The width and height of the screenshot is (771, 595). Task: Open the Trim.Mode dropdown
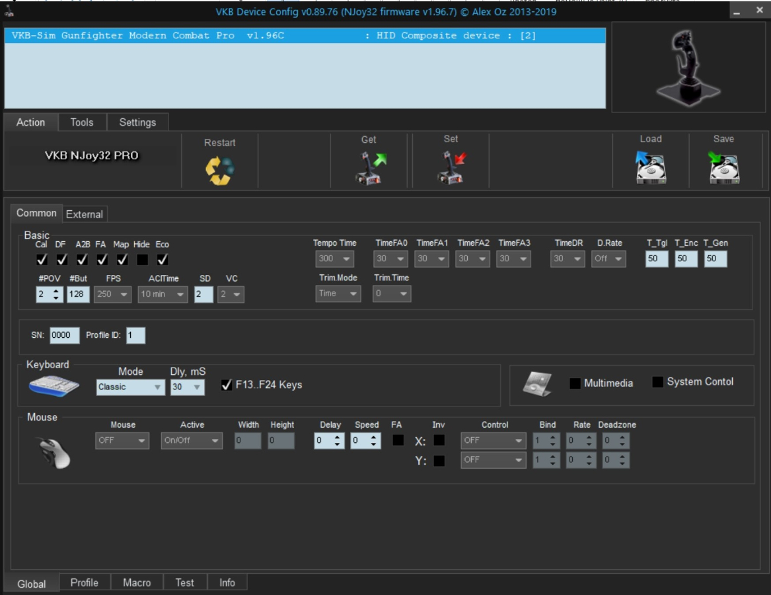click(338, 294)
